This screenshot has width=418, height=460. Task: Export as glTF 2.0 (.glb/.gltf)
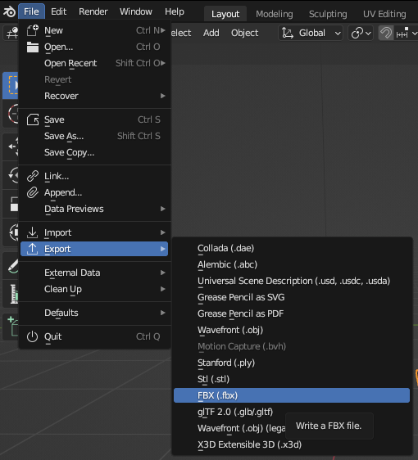coord(292,412)
